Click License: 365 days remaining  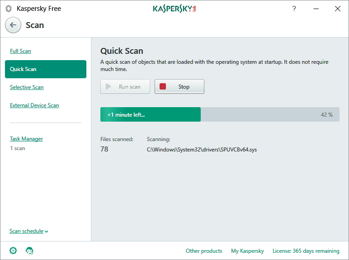[x=306, y=251]
